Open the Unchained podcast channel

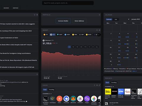(128, 92)
